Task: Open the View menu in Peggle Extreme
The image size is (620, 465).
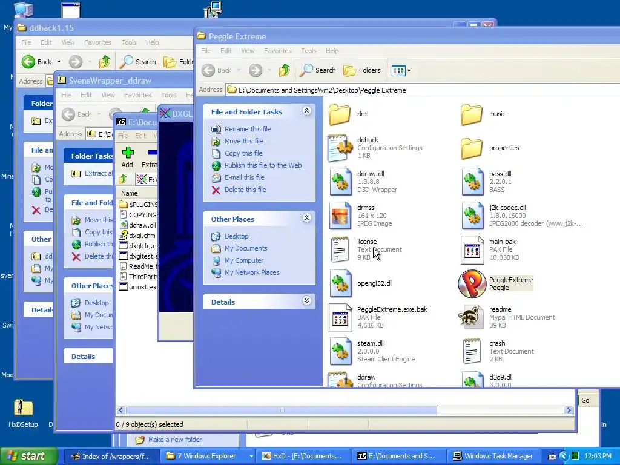Action: pyautogui.click(x=248, y=51)
